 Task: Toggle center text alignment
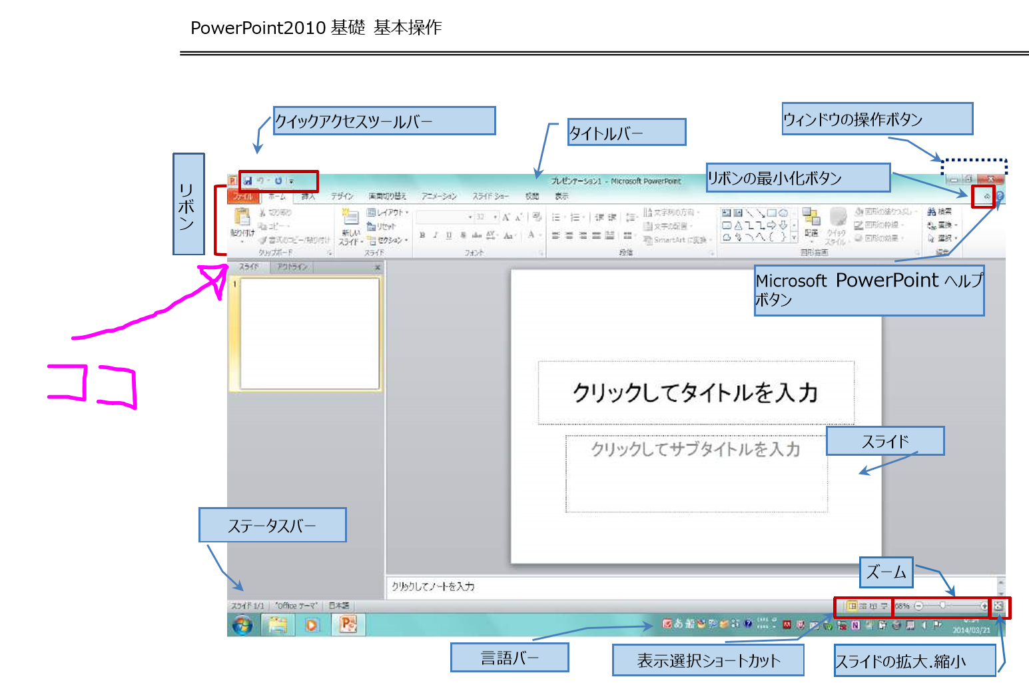[569, 235]
